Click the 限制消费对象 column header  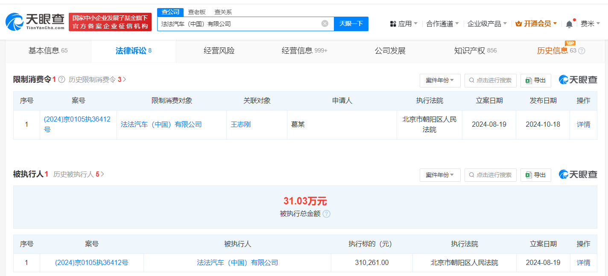tap(172, 101)
